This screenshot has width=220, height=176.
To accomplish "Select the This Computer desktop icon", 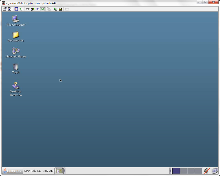I will coord(16,21).
